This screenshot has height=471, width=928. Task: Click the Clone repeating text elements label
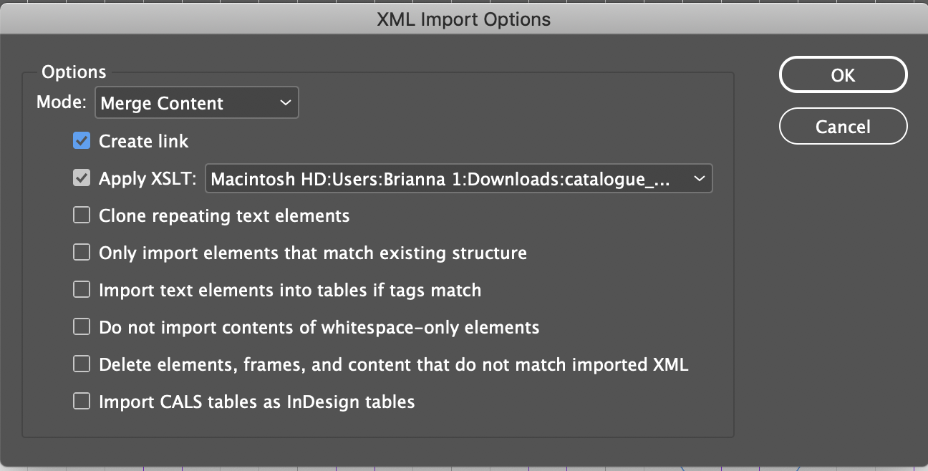(224, 215)
